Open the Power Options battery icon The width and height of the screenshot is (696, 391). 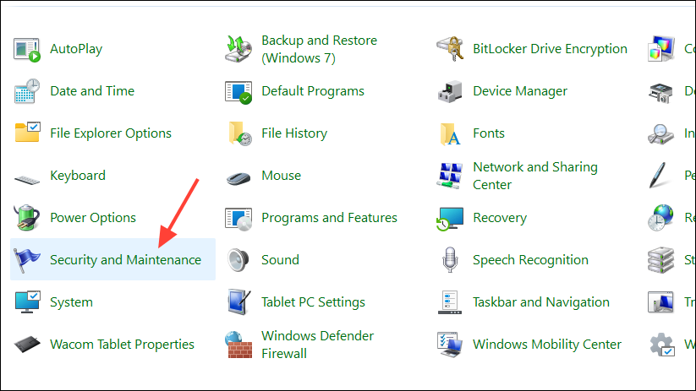27,217
